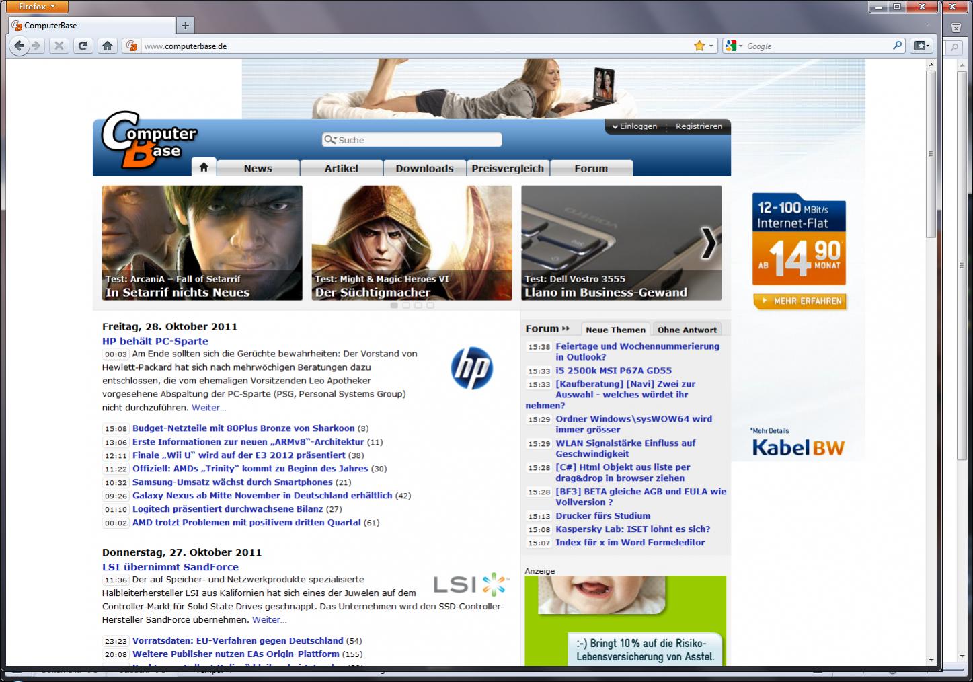The height and width of the screenshot is (682, 973).
Task: Choose search engine via Google icon dropdown
Action: pos(734,46)
